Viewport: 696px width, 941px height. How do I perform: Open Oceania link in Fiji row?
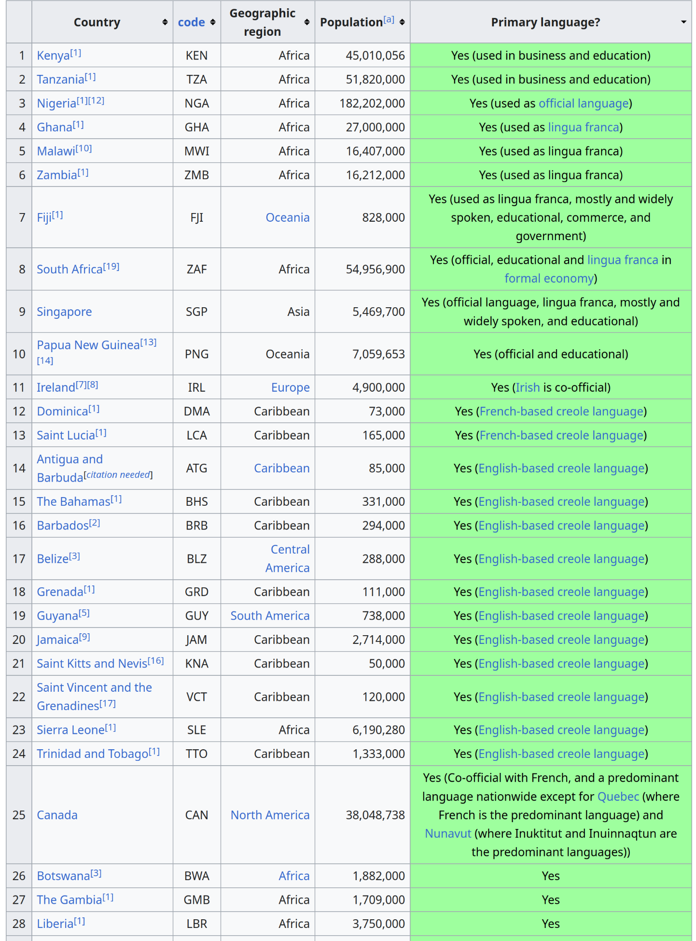coord(288,217)
